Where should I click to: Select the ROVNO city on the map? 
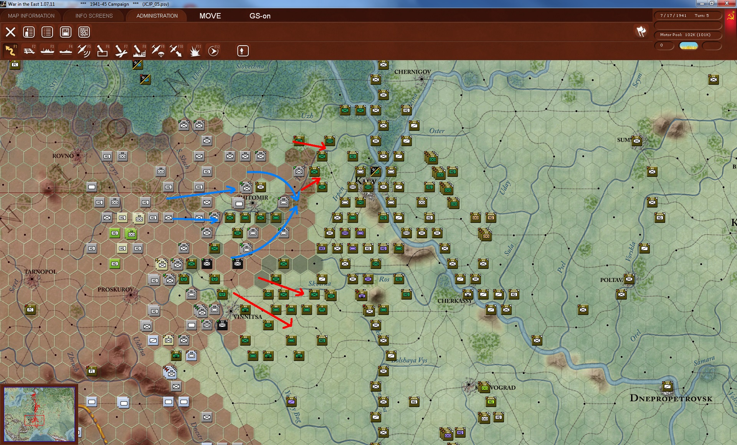[x=78, y=155]
